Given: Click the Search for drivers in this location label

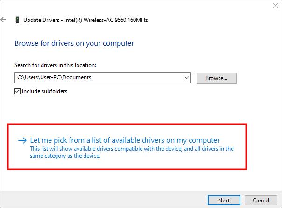Looking at the screenshot, I should pyautogui.click(x=56, y=65).
